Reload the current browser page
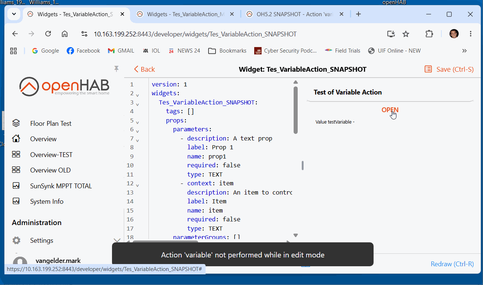 (x=48, y=34)
